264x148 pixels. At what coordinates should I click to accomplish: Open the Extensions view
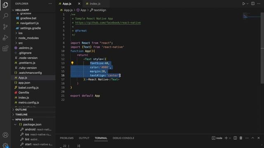5,49
